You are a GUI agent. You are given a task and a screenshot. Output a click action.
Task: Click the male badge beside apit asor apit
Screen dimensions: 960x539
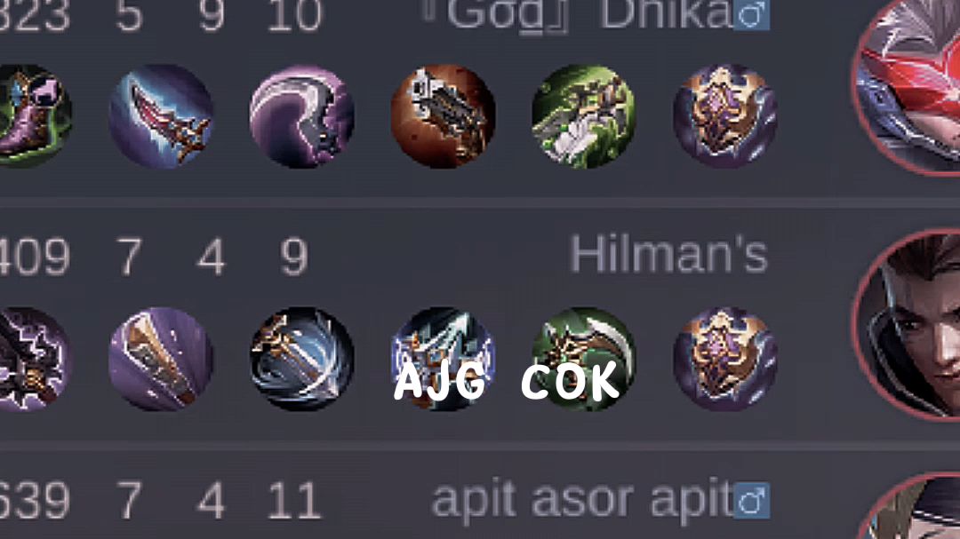(751, 501)
